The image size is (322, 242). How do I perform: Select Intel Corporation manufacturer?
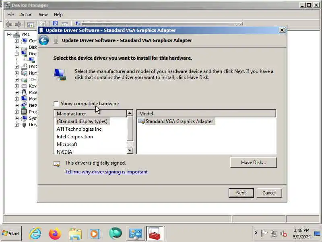[x=75, y=137]
